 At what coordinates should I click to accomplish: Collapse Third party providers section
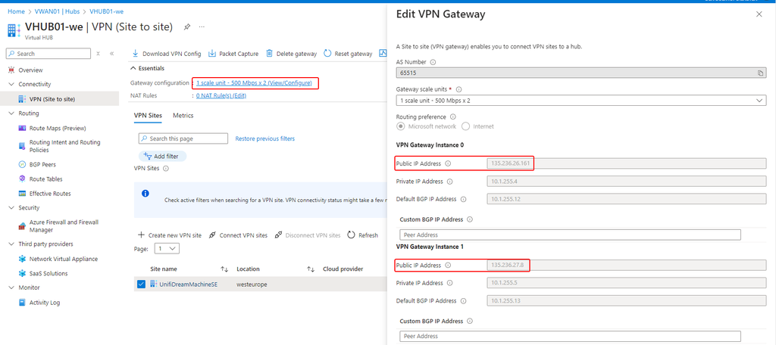(11, 244)
